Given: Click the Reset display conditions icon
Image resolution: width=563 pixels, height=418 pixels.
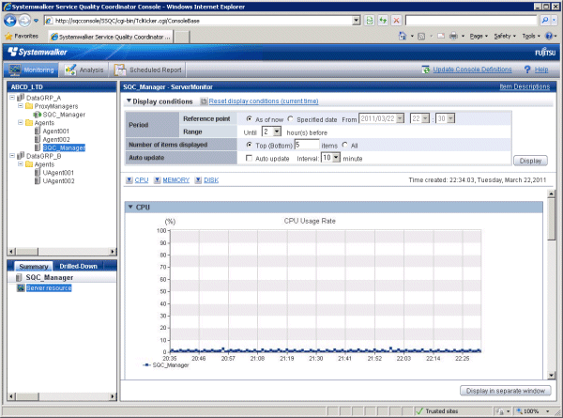Looking at the screenshot, I should (204, 101).
